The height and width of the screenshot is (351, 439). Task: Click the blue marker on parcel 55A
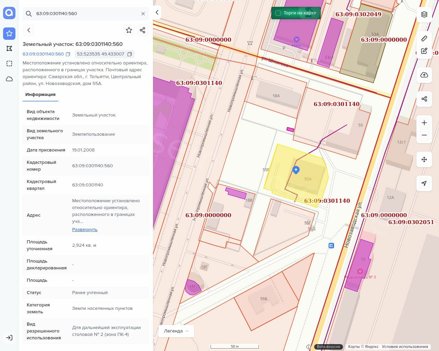click(296, 170)
